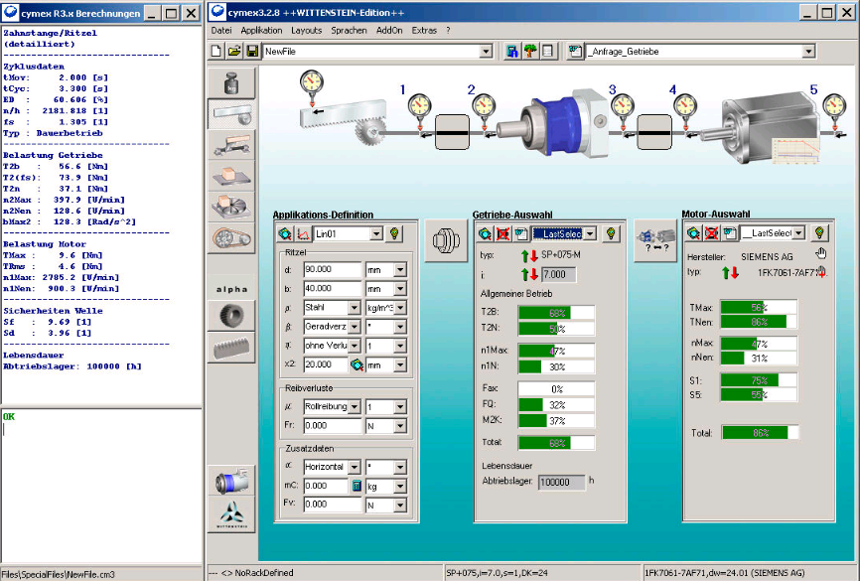Open the Applikation menu

click(x=261, y=30)
